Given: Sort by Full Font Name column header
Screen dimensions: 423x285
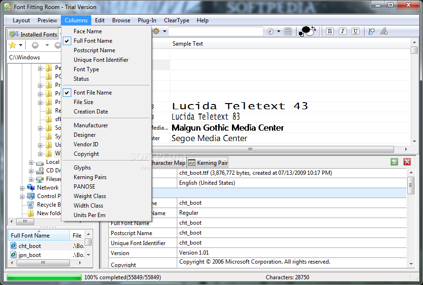Looking at the screenshot, I should coord(39,236).
